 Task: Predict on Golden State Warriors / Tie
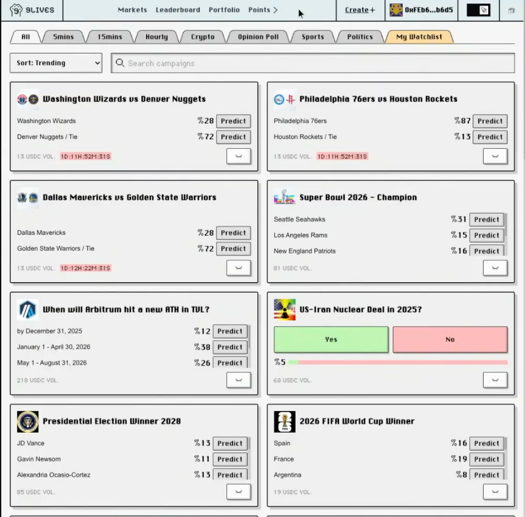pyautogui.click(x=233, y=249)
